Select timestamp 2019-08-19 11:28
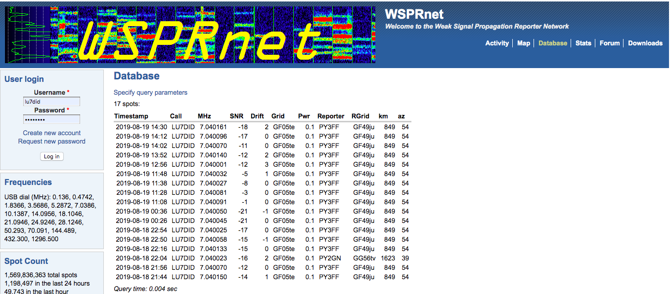Viewport: 670px width, 294px height. [142, 192]
